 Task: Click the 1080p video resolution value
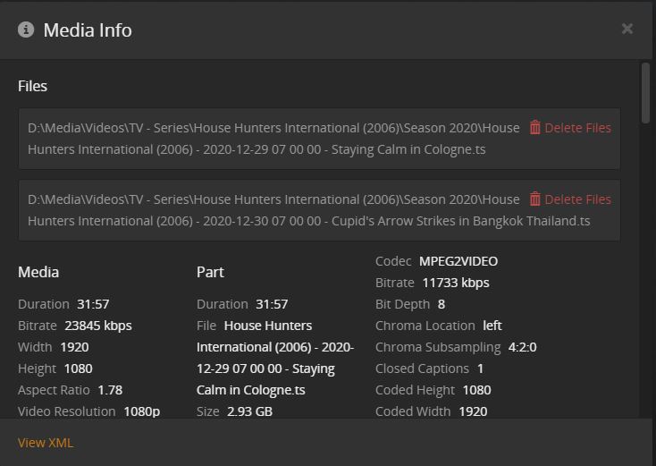click(x=141, y=411)
